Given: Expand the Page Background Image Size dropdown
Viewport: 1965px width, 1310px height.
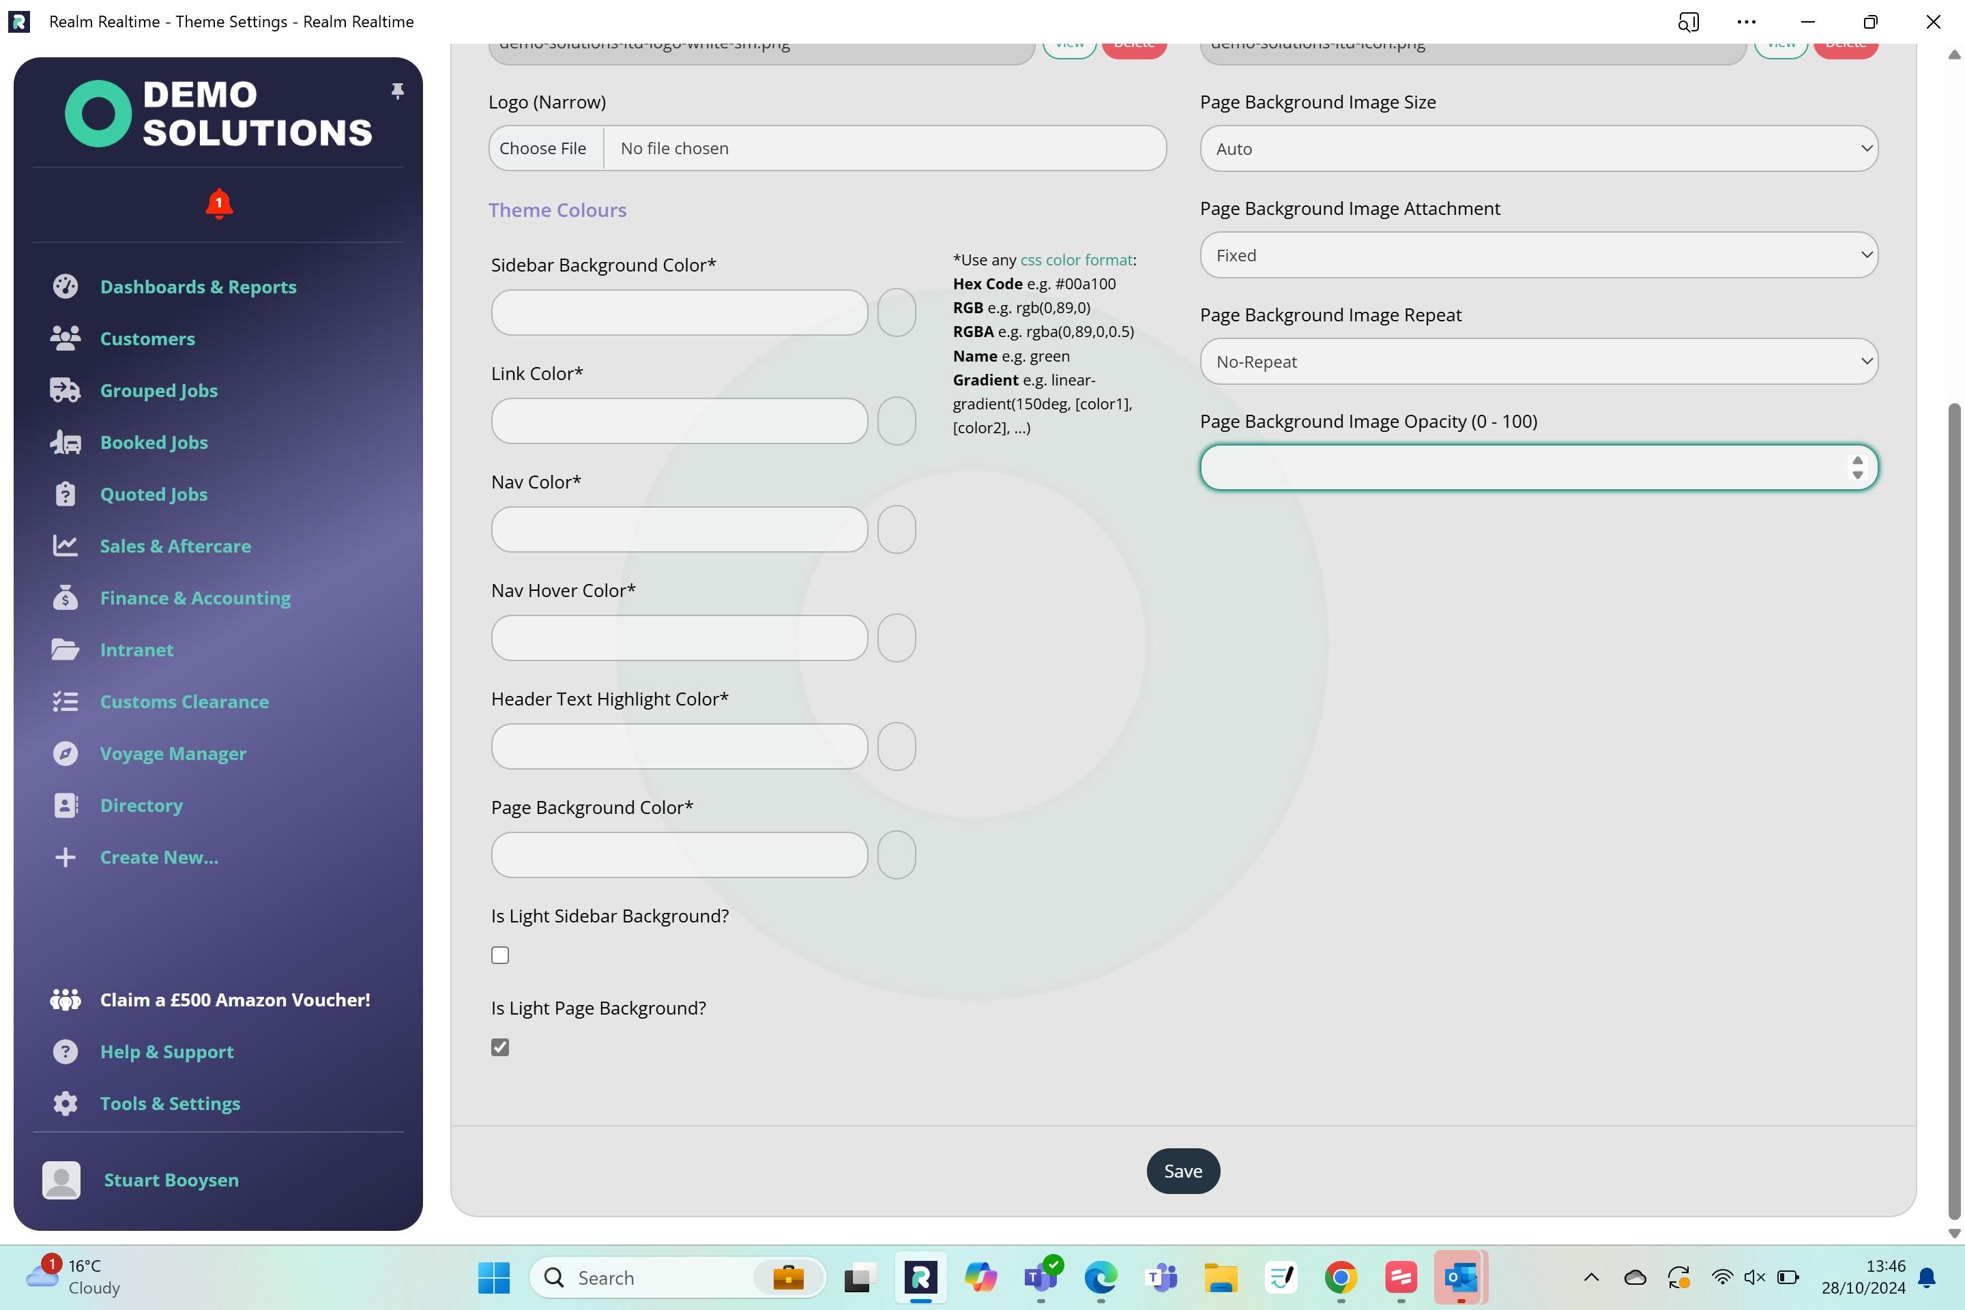Looking at the screenshot, I should pos(1538,149).
